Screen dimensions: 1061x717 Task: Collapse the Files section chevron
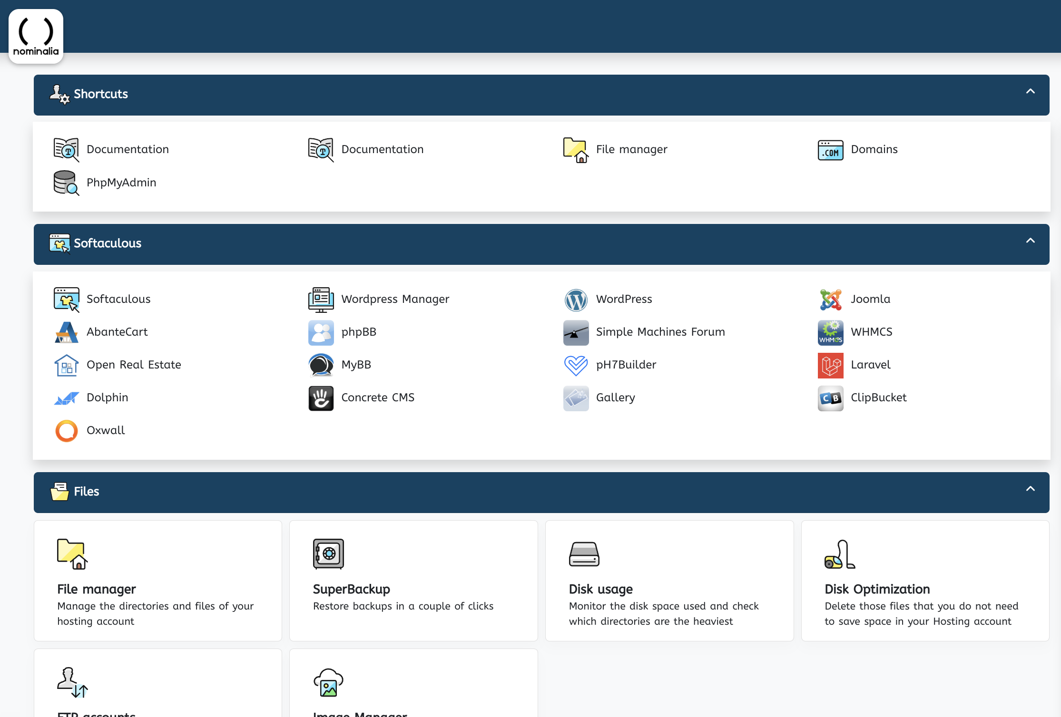click(1030, 489)
